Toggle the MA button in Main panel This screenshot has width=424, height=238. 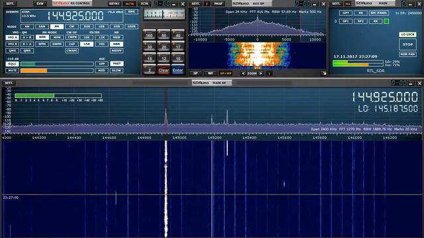[347, 4]
